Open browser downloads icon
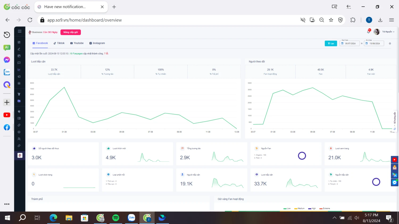The width and height of the screenshot is (399, 224). (x=380, y=20)
